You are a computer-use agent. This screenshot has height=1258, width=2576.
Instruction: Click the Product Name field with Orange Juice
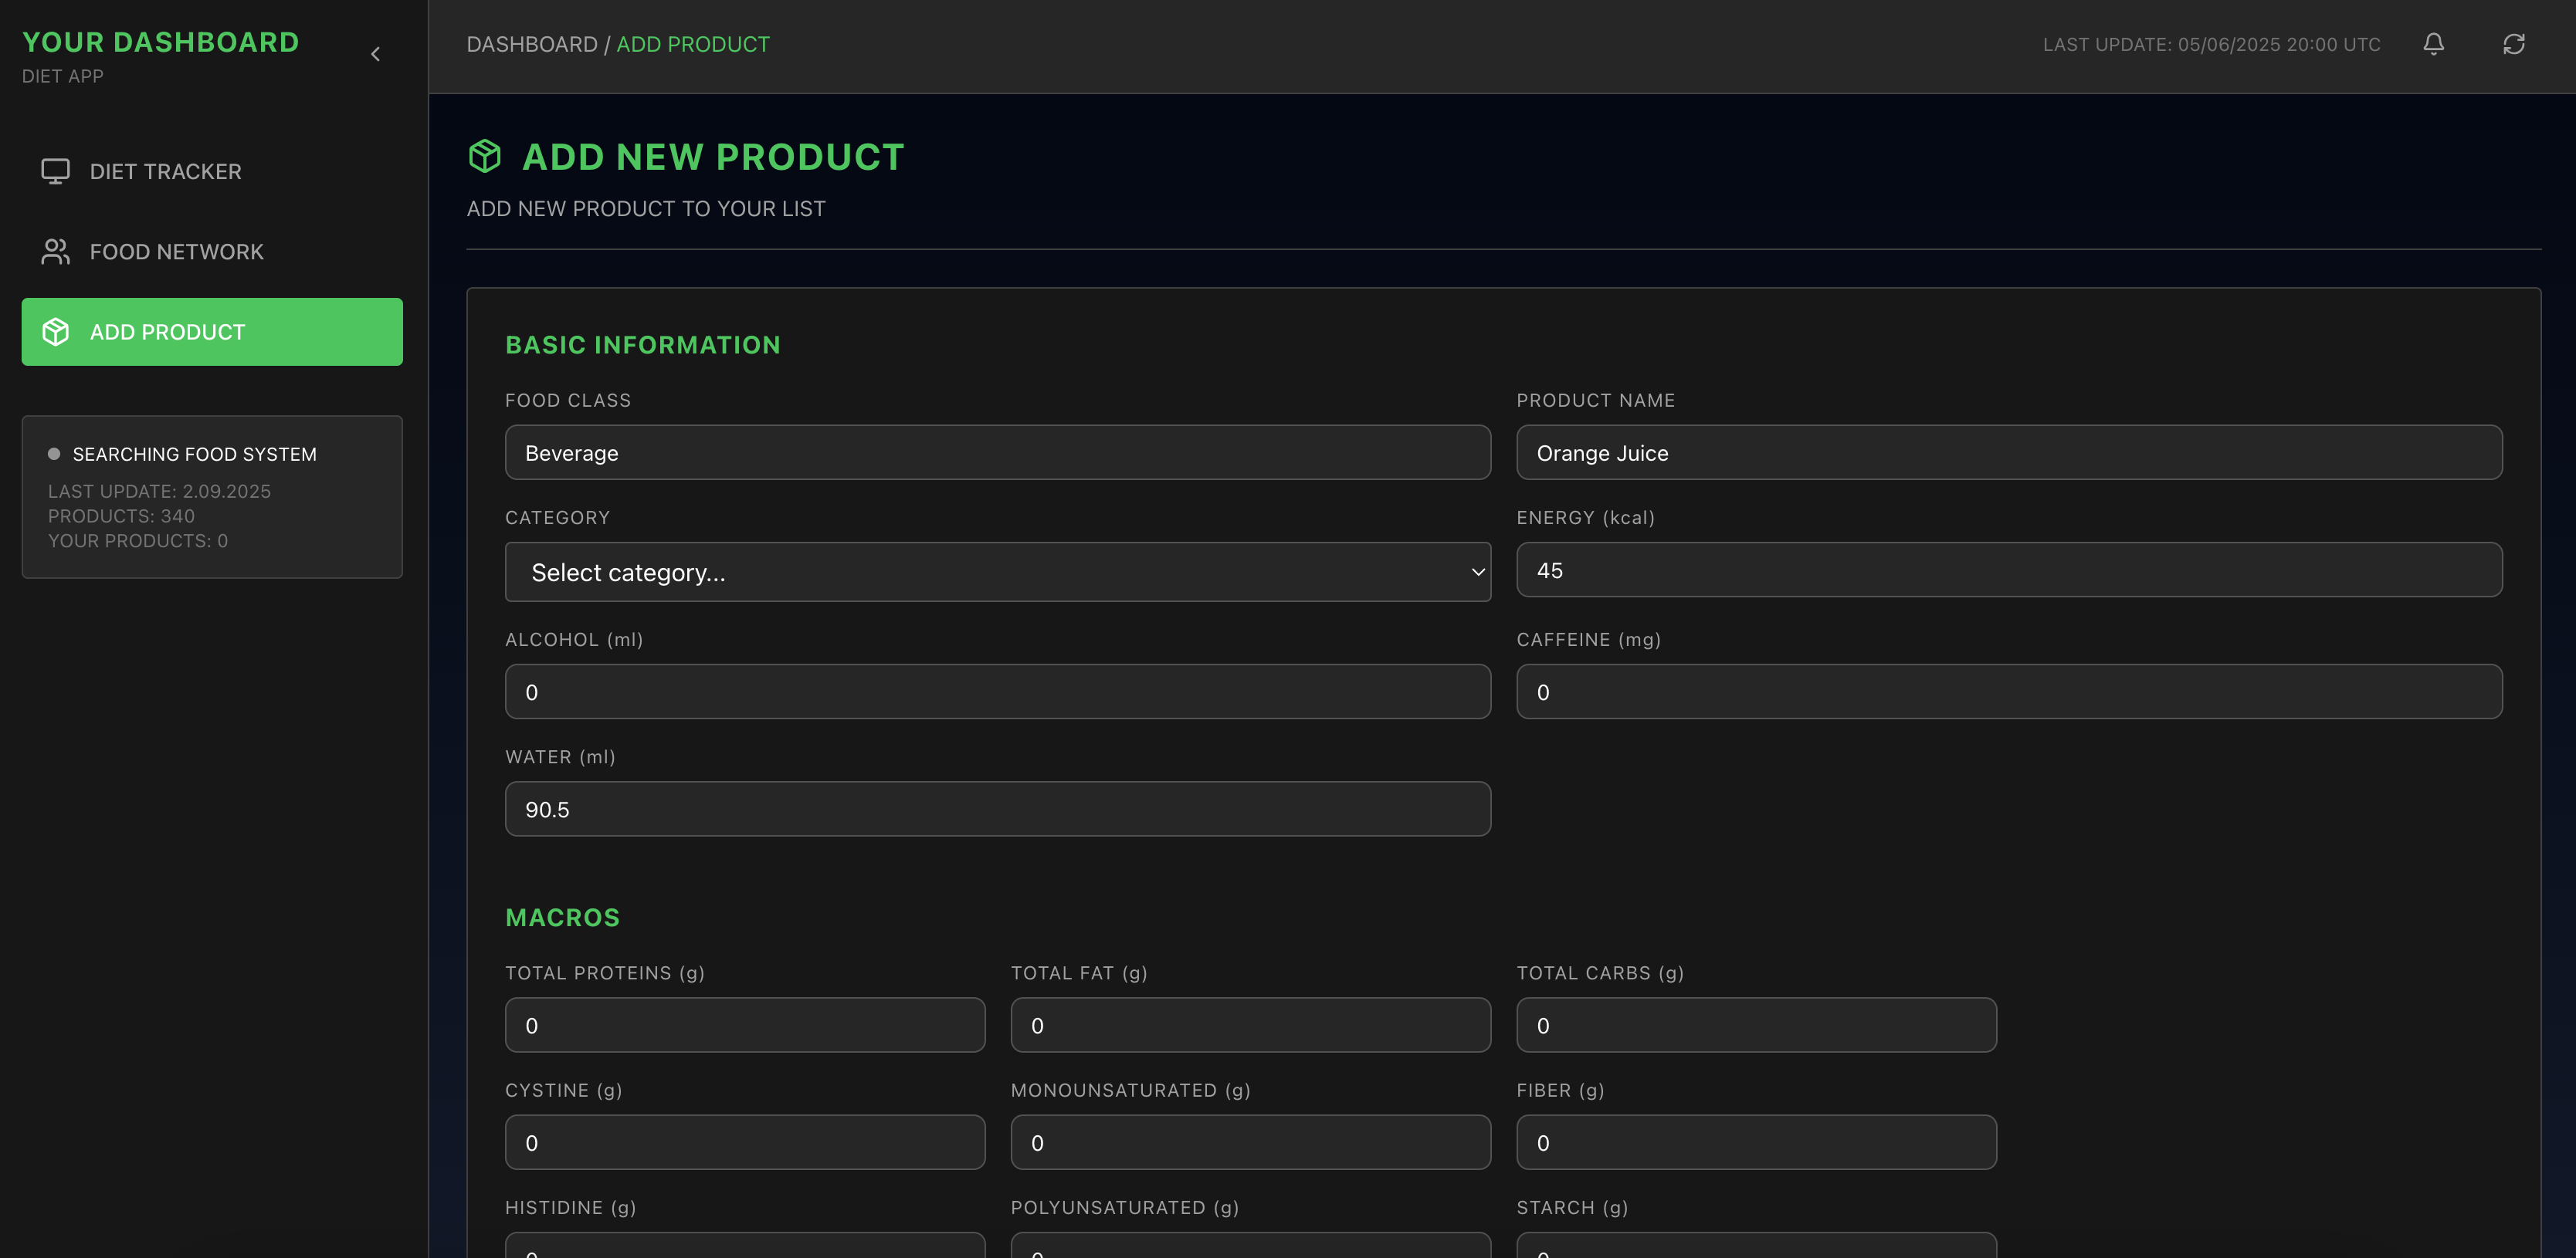[x=2008, y=451]
